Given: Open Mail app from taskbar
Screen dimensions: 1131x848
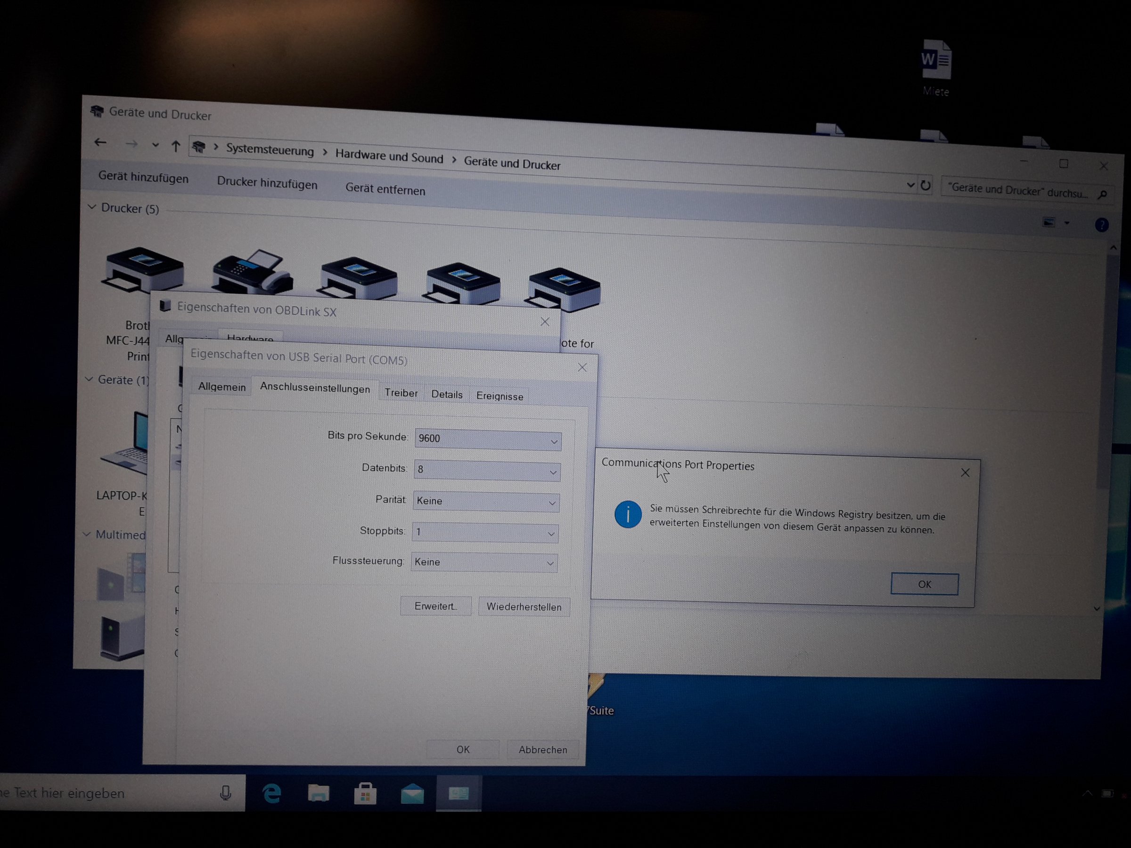Looking at the screenshot, I should point(412,793).
